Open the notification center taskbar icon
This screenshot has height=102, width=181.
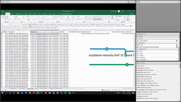coord(133,93)
